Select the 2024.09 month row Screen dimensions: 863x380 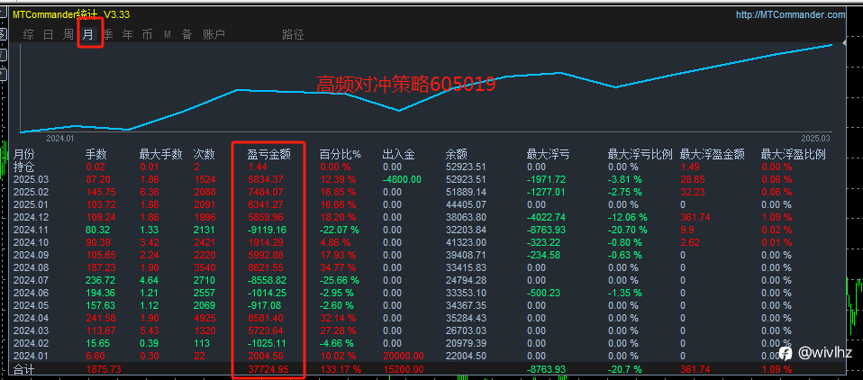[29, 255]
